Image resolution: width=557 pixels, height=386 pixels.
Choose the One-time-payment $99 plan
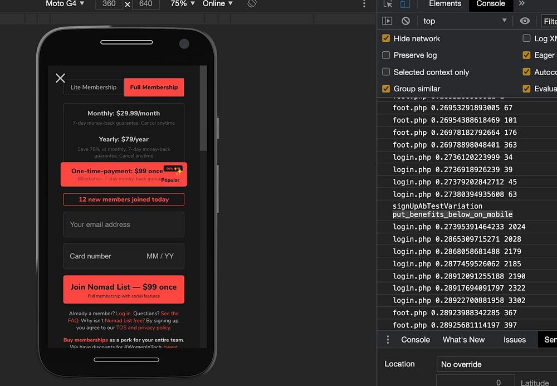(124, 174)
